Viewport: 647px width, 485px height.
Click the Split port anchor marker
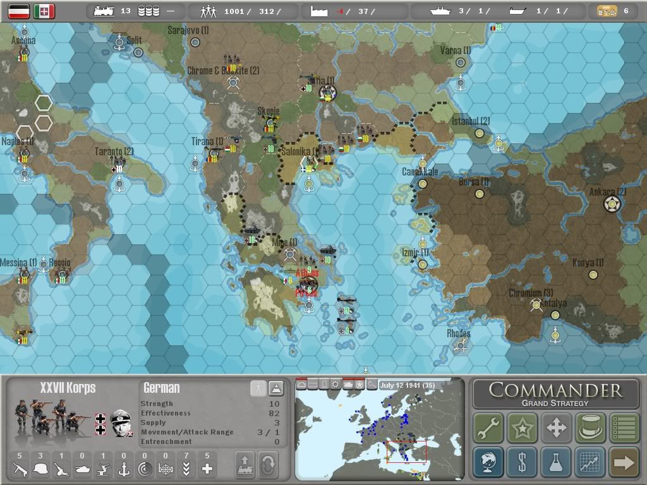(119, 42)
